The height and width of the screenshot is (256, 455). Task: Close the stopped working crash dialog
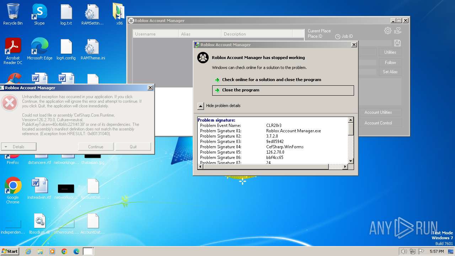click(354, 45)
